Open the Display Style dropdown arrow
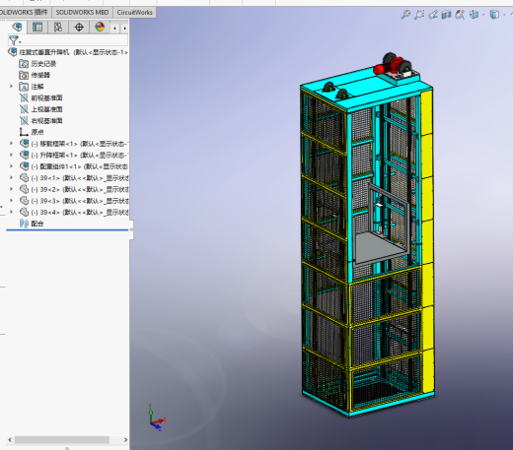The image size is (513, 450). 504,15
